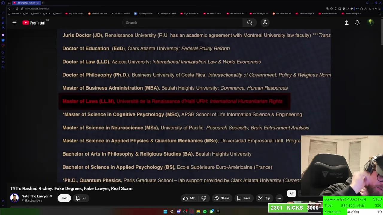Open Discord from the taskbar
Screen dimensions: 383x215
click(x=179, y=211)
